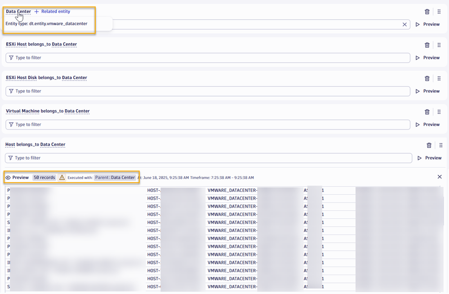Click Data Center in ESXi Host rule title

tap(64, 44)
